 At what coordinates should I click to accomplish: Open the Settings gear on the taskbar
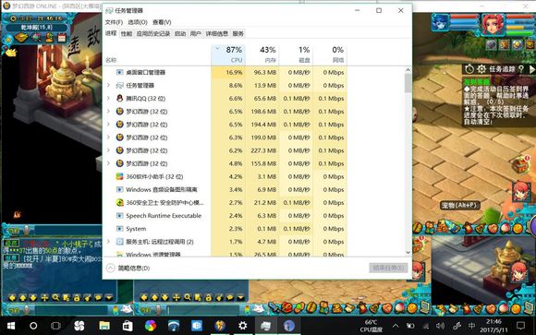[243, 326]
